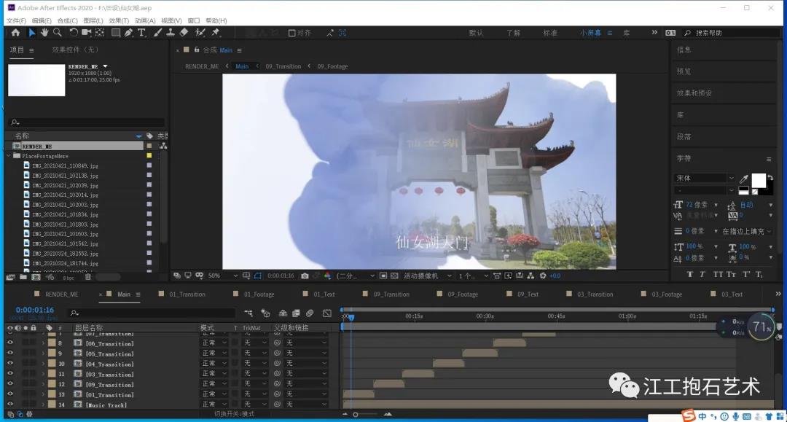Click the timeline zoom slider handle
This screenshot has height=422, width=787.
point(356,415)
